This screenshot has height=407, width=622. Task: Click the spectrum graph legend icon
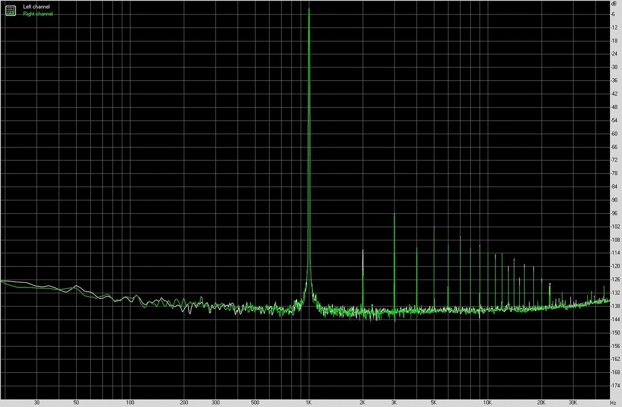pos(11,10)
